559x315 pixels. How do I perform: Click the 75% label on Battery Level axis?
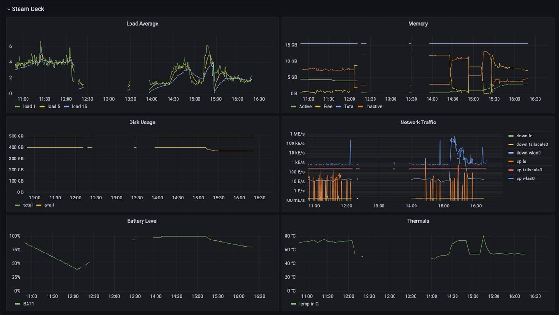(16, 250)
